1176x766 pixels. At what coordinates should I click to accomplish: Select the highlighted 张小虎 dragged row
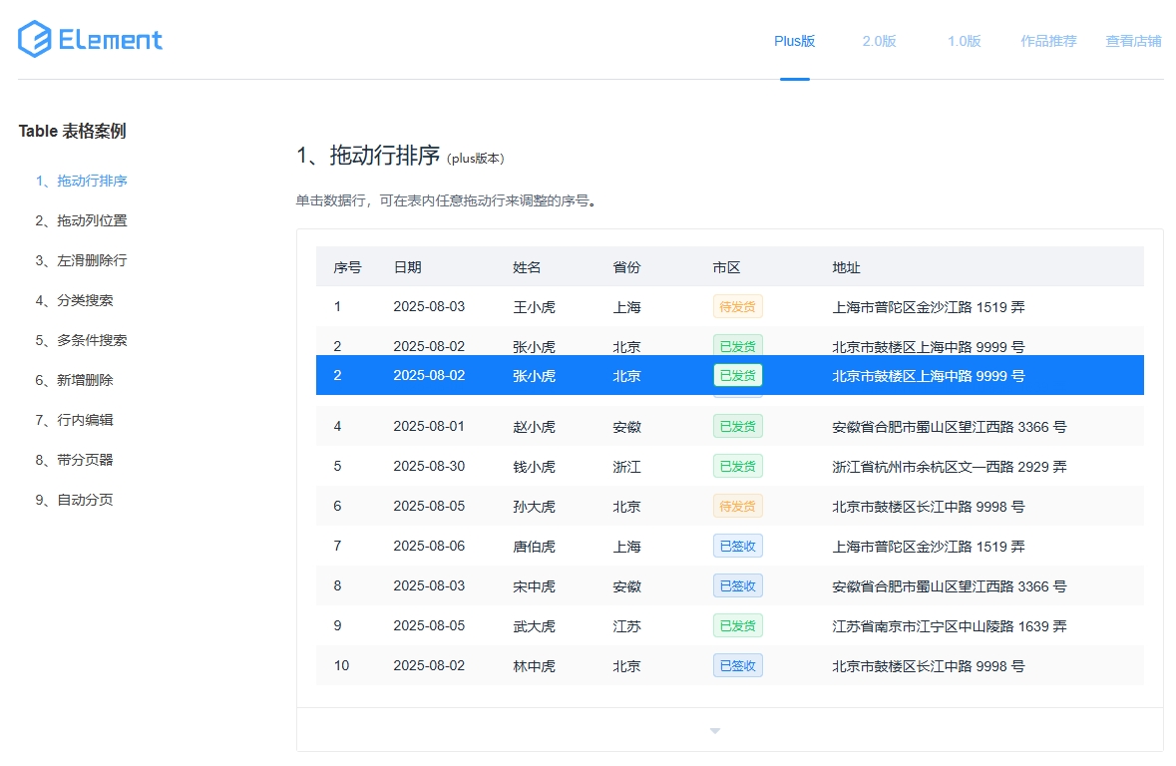click(534, 376)
